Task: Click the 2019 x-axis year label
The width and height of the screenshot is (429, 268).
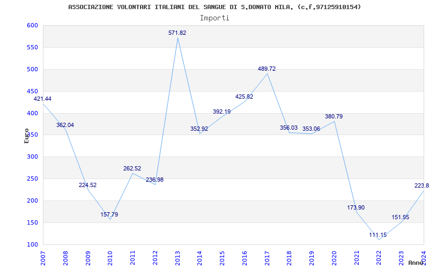Action: click(x=312, y=258)
